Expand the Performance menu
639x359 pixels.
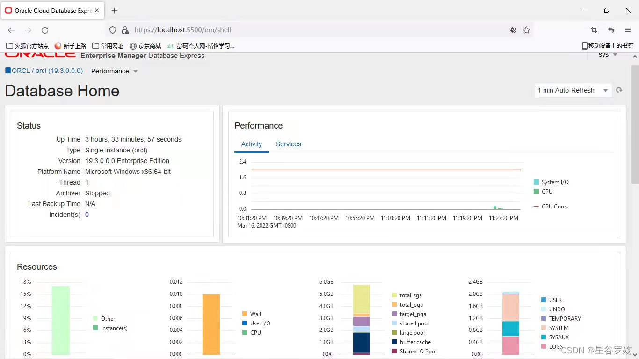click(115, 71)
